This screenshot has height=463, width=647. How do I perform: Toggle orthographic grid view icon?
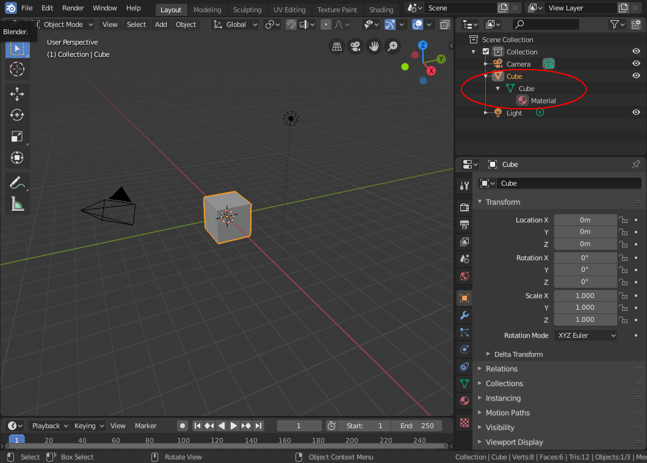[x=337, y=46]
